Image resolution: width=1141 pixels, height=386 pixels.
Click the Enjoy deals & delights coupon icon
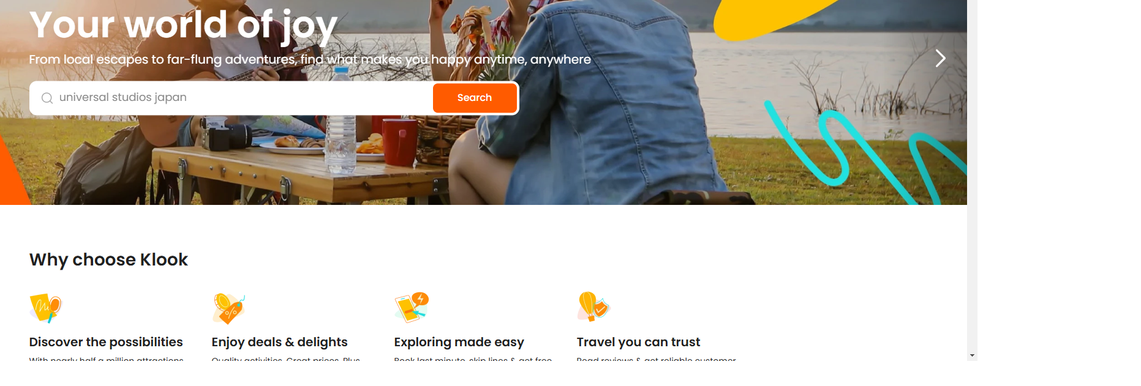(x=228, y=308)
